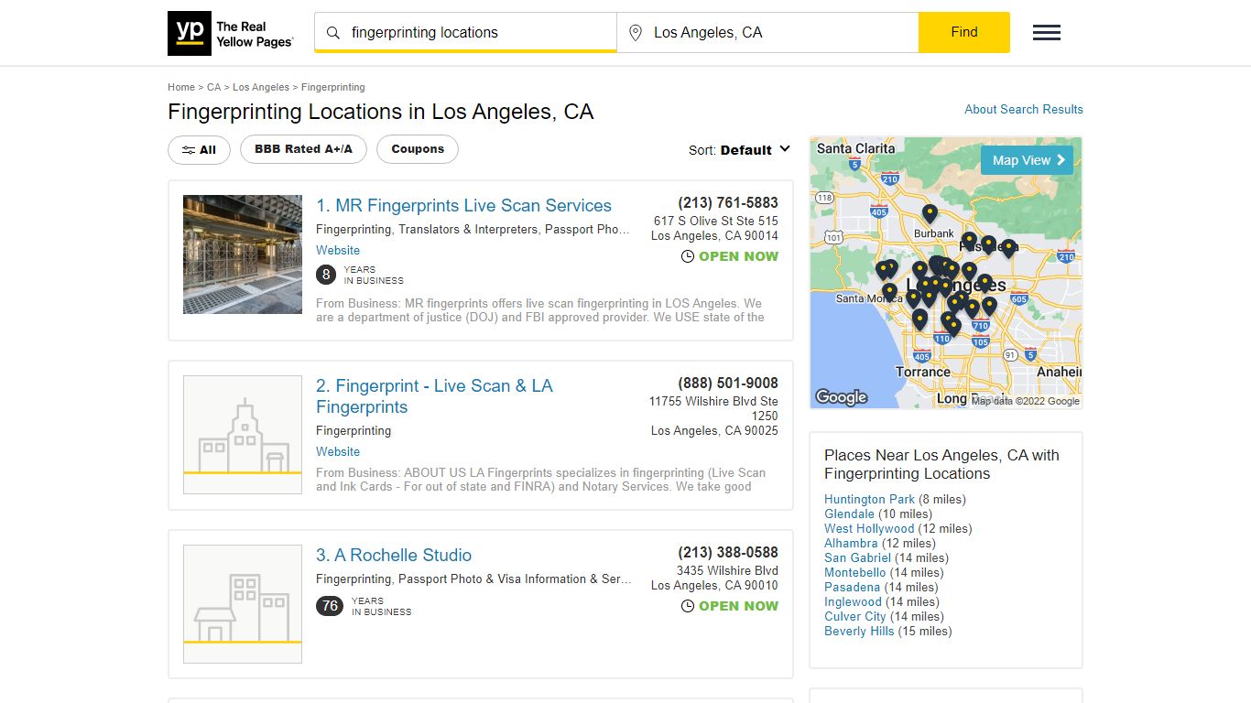Click the Home breadcrumb
The height and width of the screenshot is (703, 1251).
(181, 87)
